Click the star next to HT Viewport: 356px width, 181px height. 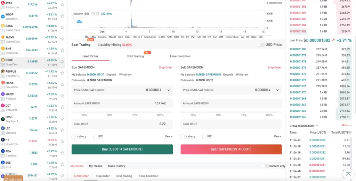point(62,141)
